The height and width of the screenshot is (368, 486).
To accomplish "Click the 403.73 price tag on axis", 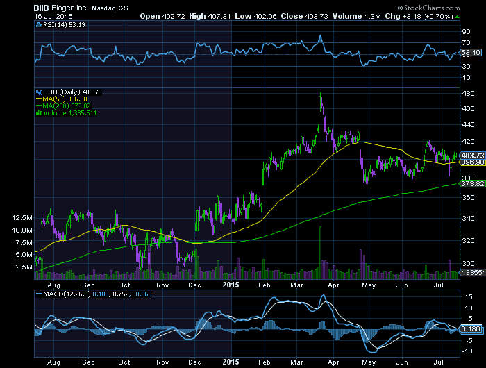I will point(472,156).
